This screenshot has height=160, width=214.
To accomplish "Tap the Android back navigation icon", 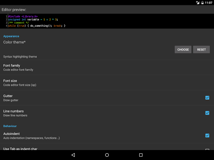I will [73, 155].
